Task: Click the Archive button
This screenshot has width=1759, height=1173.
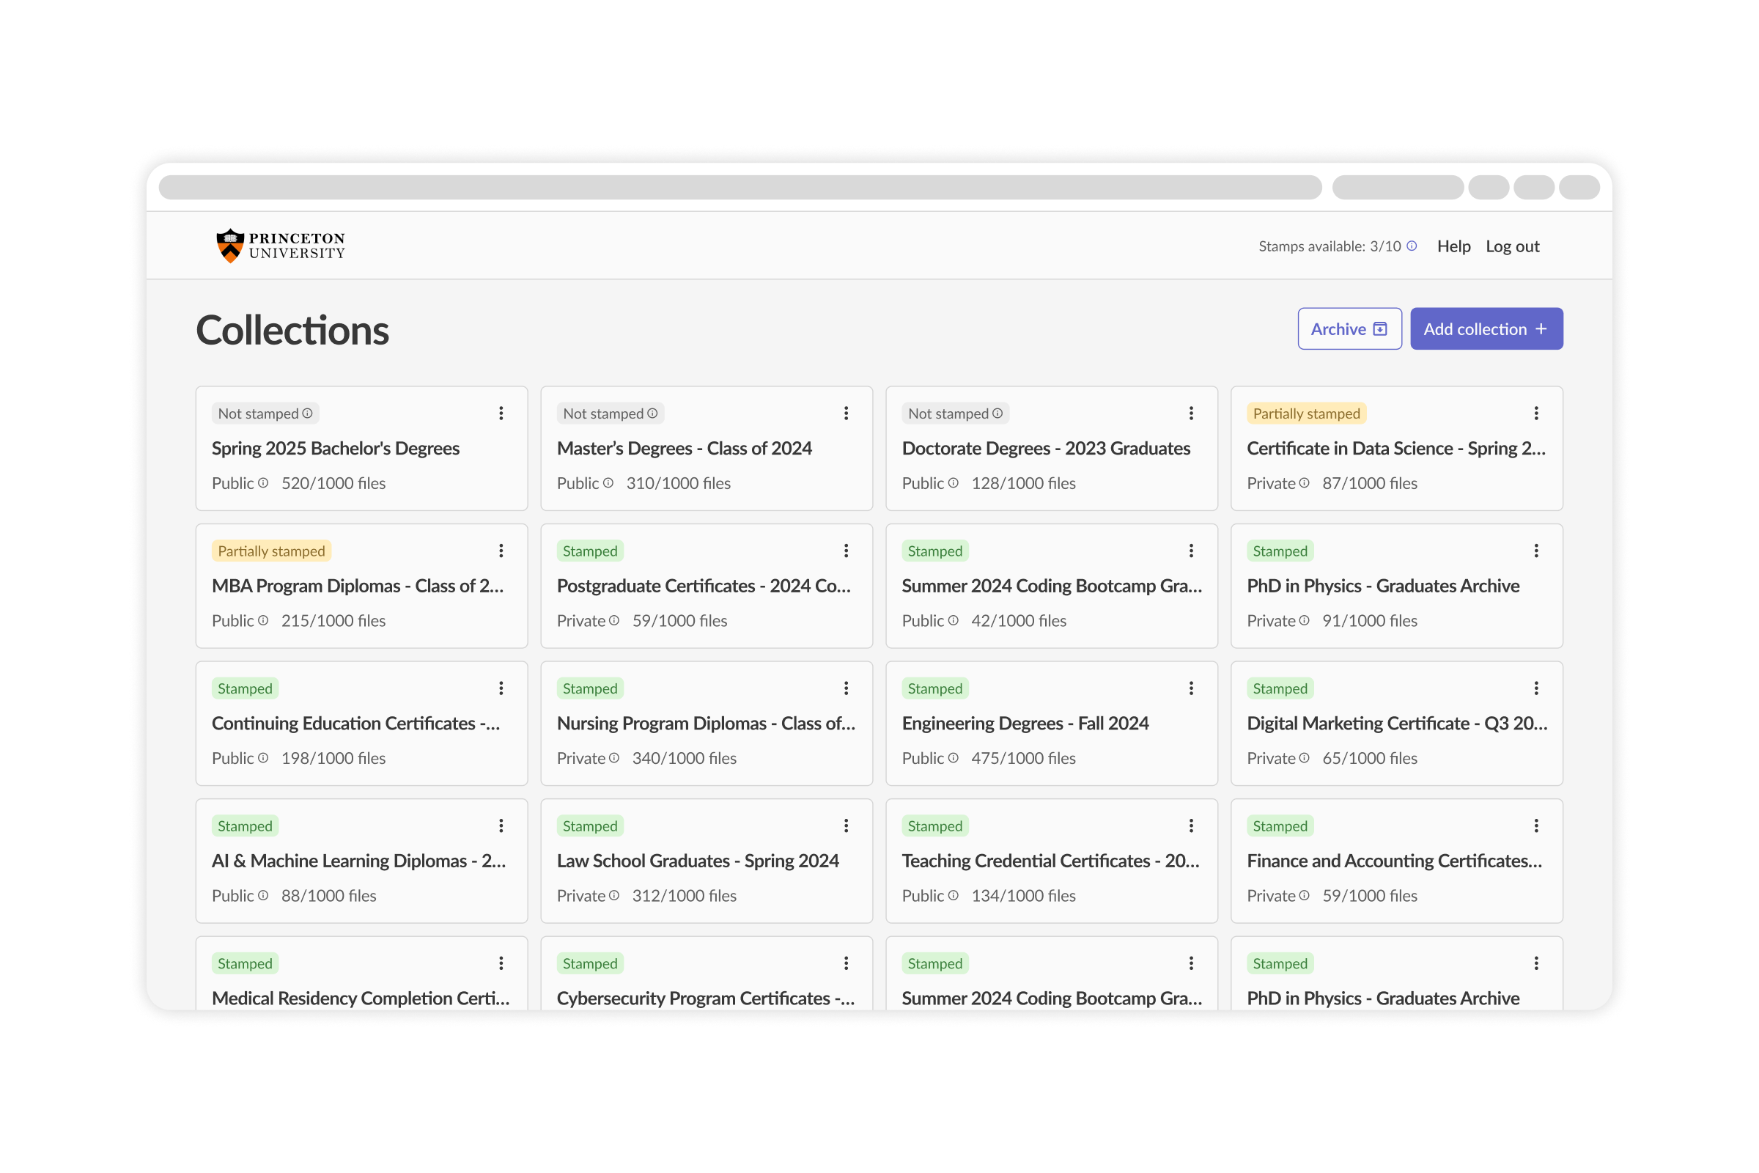Action: click(1350, 329)
